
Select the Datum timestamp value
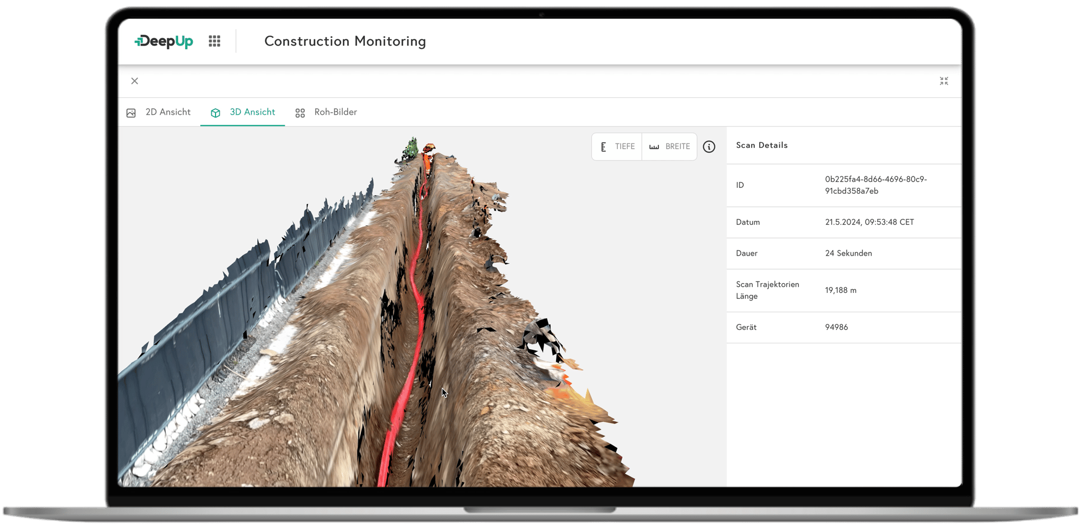(869, 222)
